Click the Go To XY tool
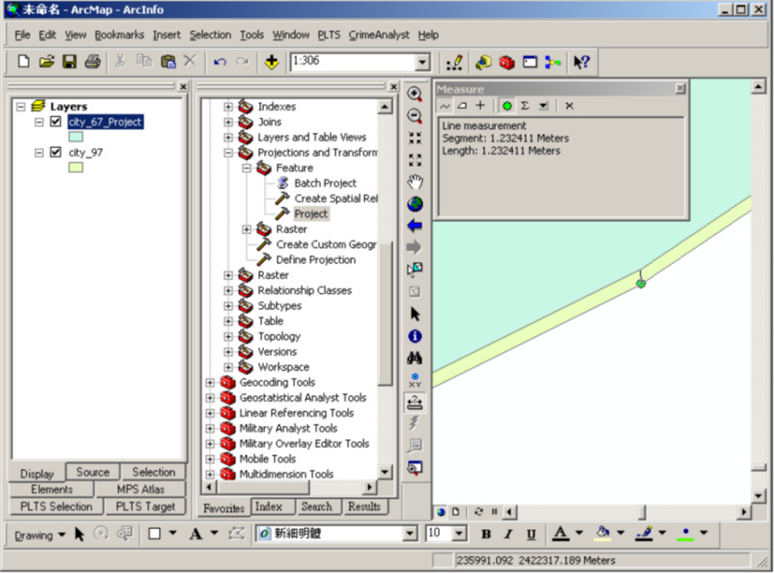Screen dimensions: 774x573 tap(415, 380)
